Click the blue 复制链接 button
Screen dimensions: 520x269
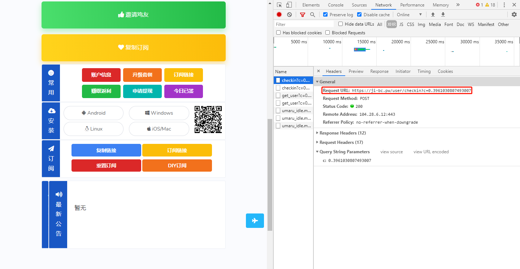[x=106, y=150]
